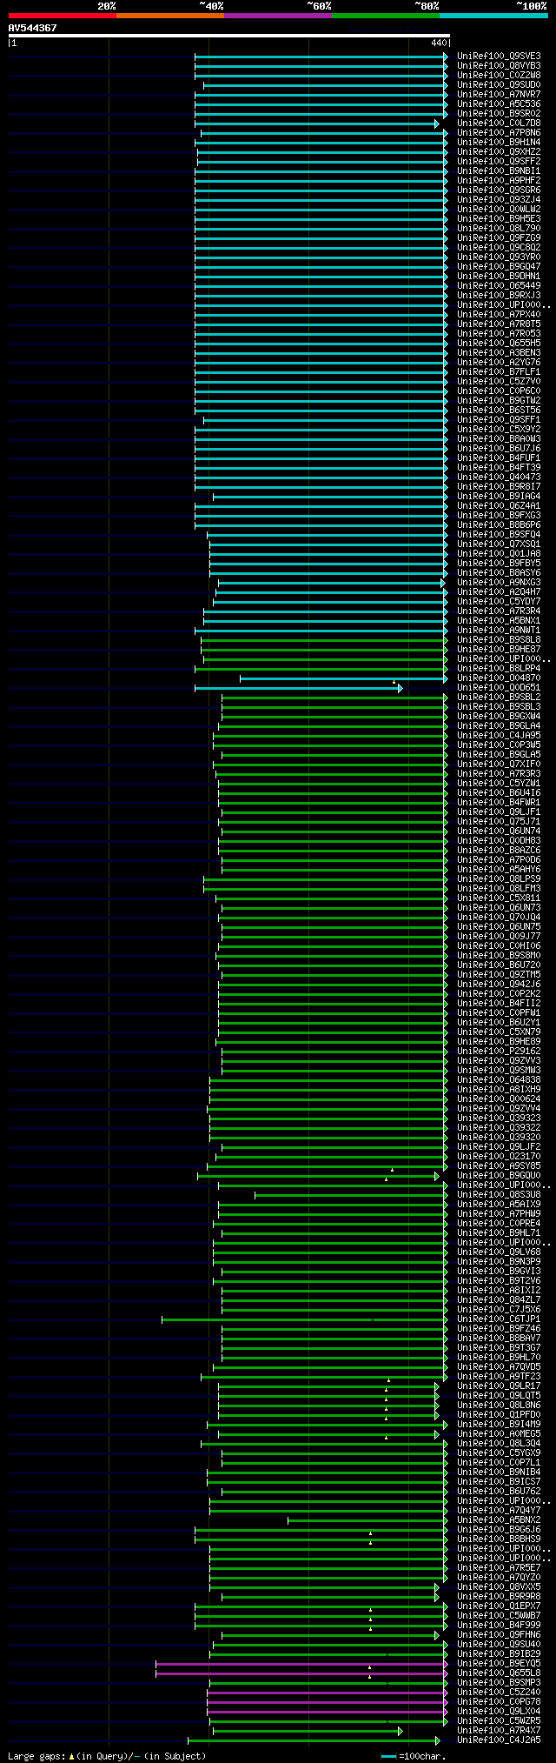556x1763 pixels.
Task: Click the cyan ~100% identity legend bar
Action: pos(493,15)
